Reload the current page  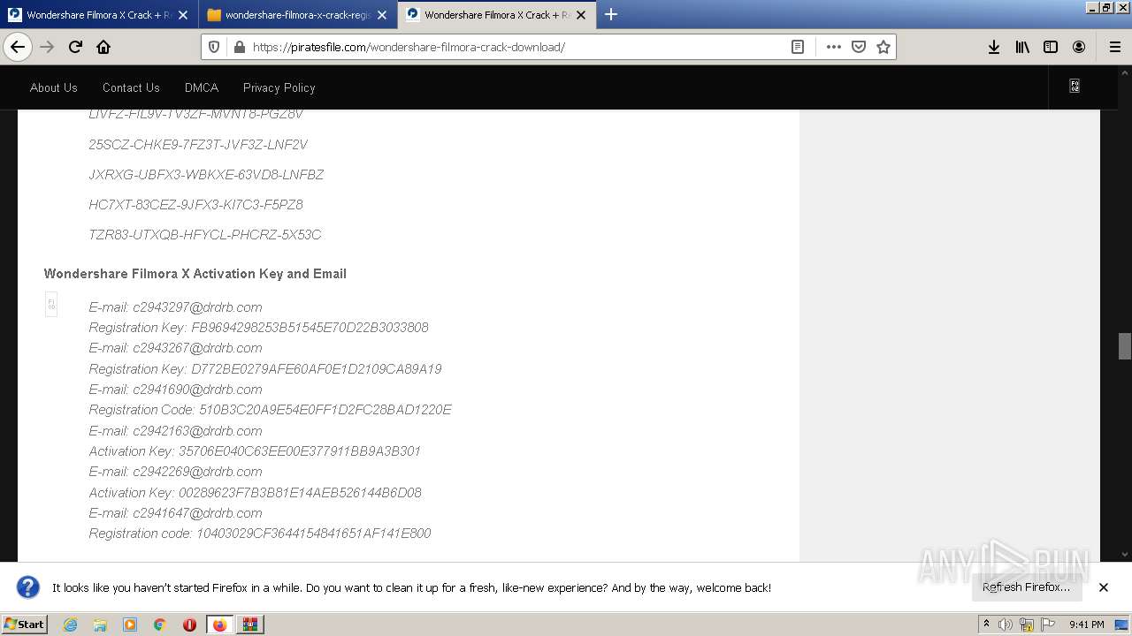click(x=75, y=47)
